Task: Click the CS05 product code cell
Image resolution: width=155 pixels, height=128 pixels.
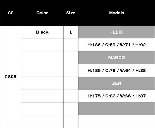Action: click(x=11, y=77)
